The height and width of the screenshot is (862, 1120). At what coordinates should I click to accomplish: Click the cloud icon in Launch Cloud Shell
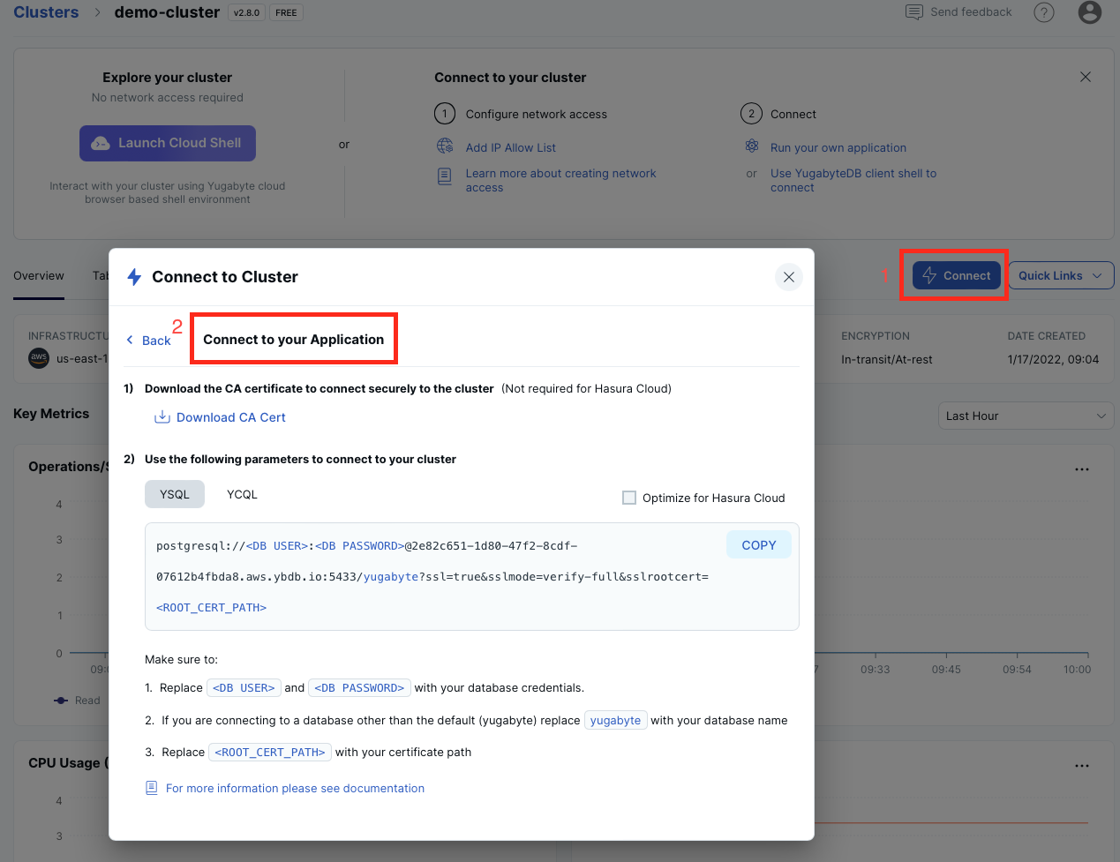point(101,143)
